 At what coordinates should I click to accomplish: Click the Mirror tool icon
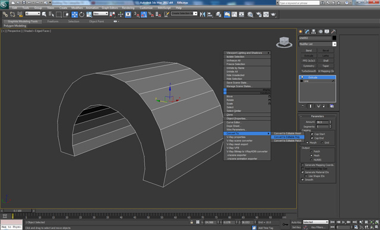(x=202, y=14)
